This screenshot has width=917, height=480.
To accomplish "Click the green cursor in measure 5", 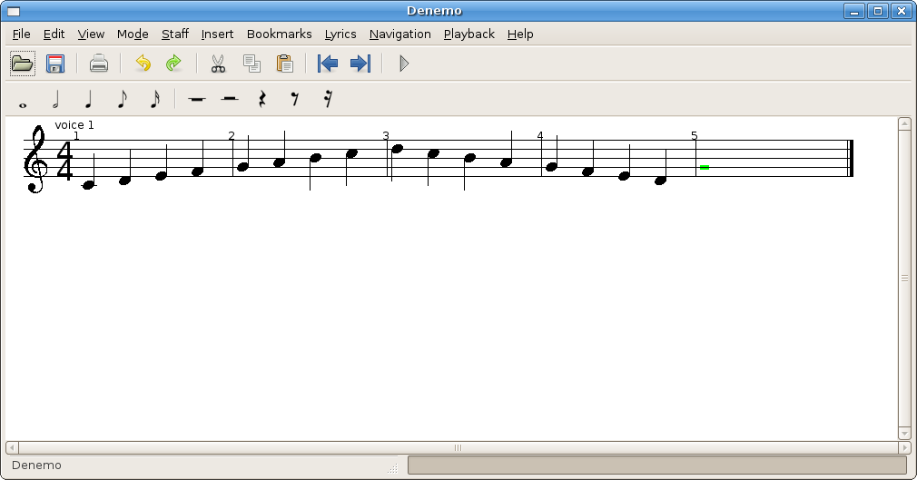I will tap(705, 168).
